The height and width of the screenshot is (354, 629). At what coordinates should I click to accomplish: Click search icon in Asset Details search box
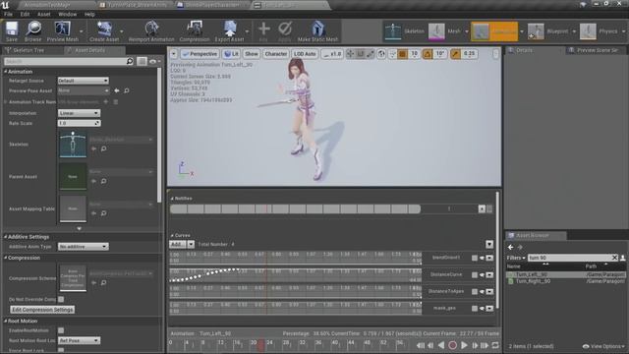(x=130, y=61)
